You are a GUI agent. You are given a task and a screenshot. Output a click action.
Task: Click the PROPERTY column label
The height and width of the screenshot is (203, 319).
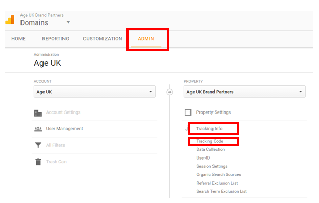pos(193,81)
